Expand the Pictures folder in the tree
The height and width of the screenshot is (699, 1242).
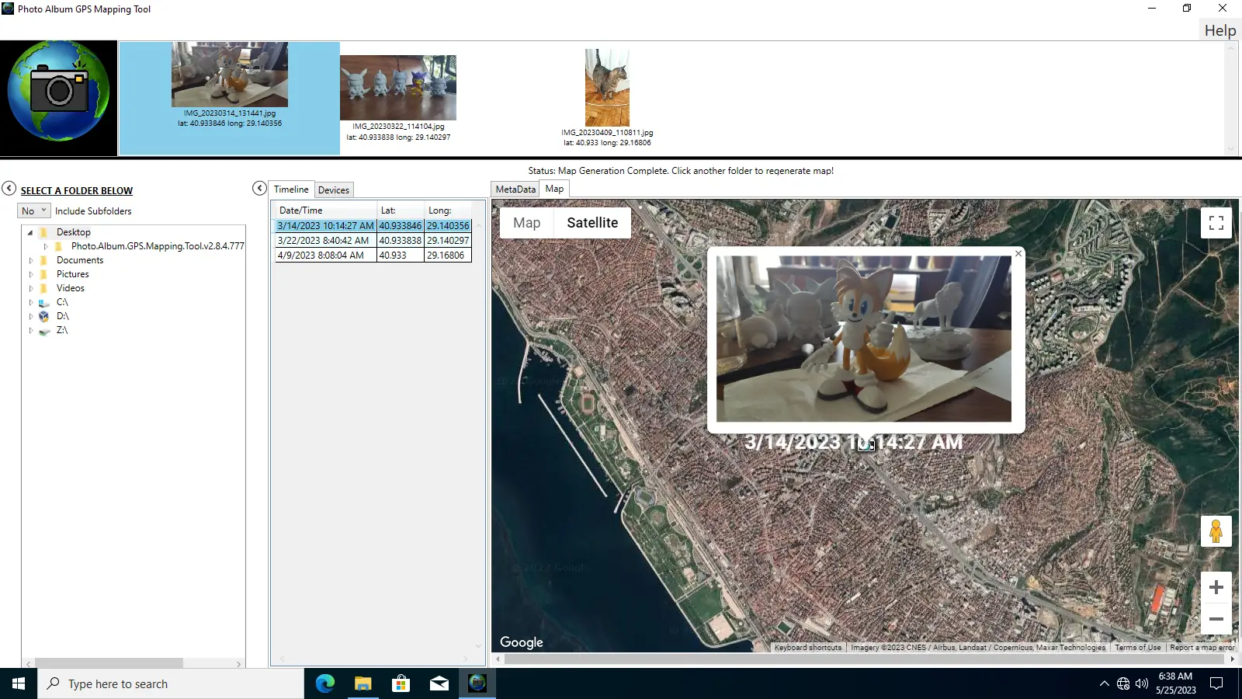[x=29, y=273]
